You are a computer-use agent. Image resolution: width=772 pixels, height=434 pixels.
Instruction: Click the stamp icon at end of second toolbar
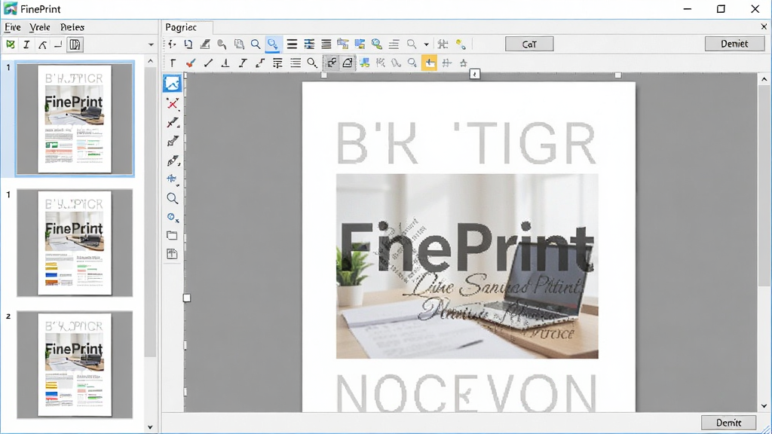[464, 63]
